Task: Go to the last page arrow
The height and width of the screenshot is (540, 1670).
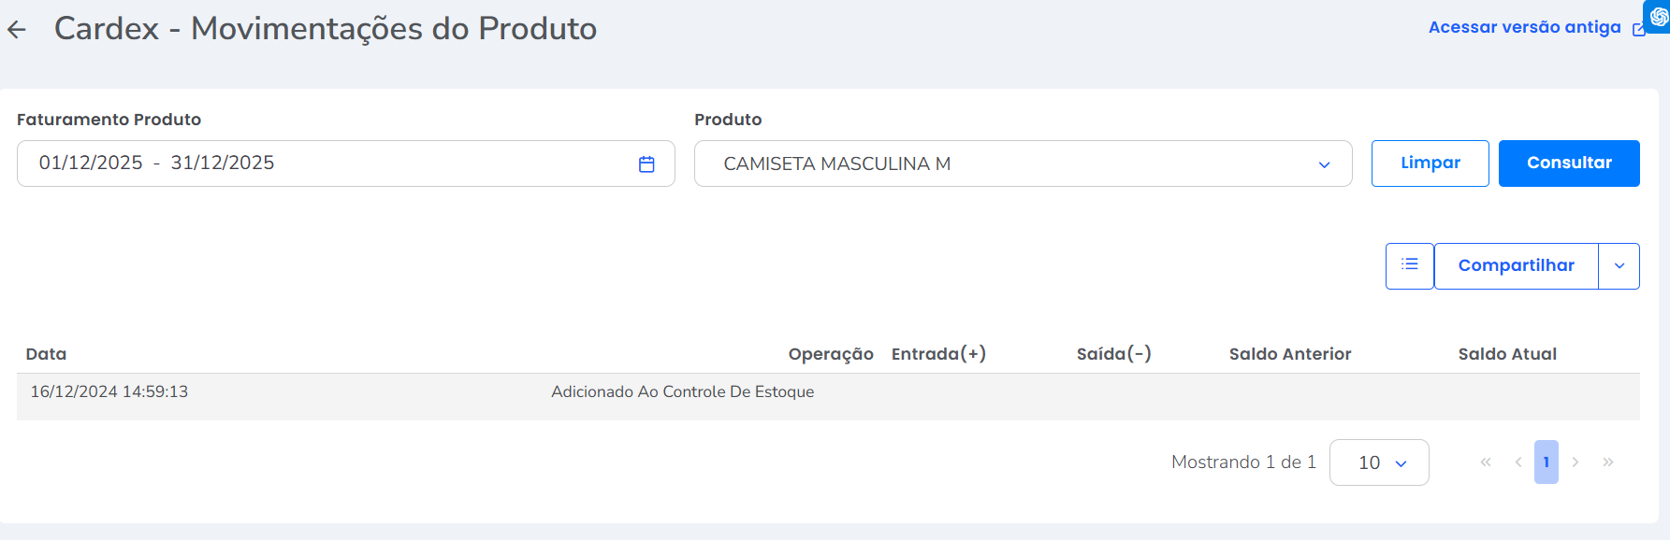Action: pyautogui.click(x=1607, y=462)
